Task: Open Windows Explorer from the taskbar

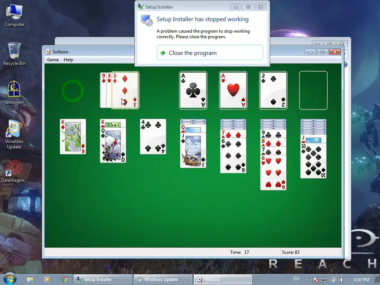Action: point(30,279)
